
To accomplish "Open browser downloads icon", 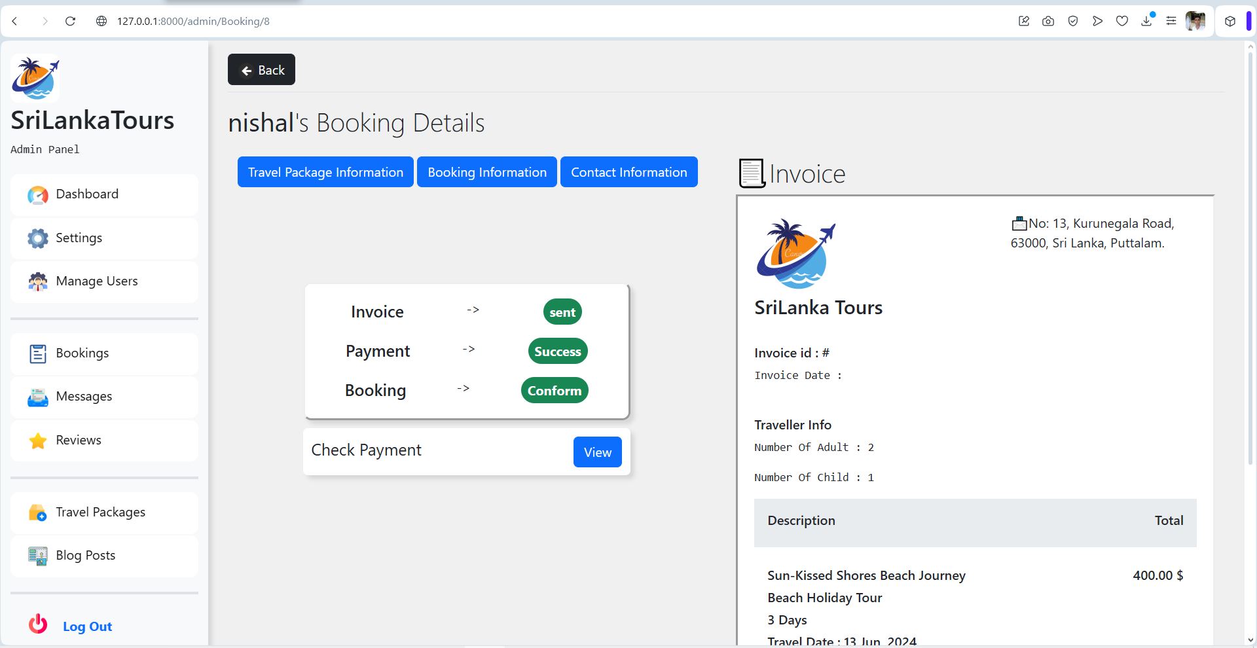I will (x=1147, y=21).
